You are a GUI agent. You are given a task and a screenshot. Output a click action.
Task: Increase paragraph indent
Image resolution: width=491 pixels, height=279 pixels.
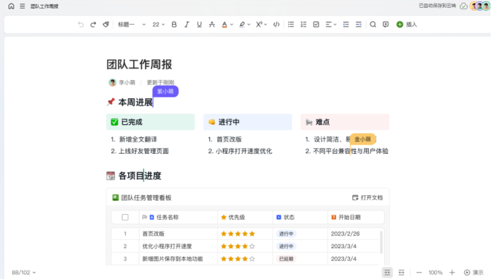coord(358,24)
